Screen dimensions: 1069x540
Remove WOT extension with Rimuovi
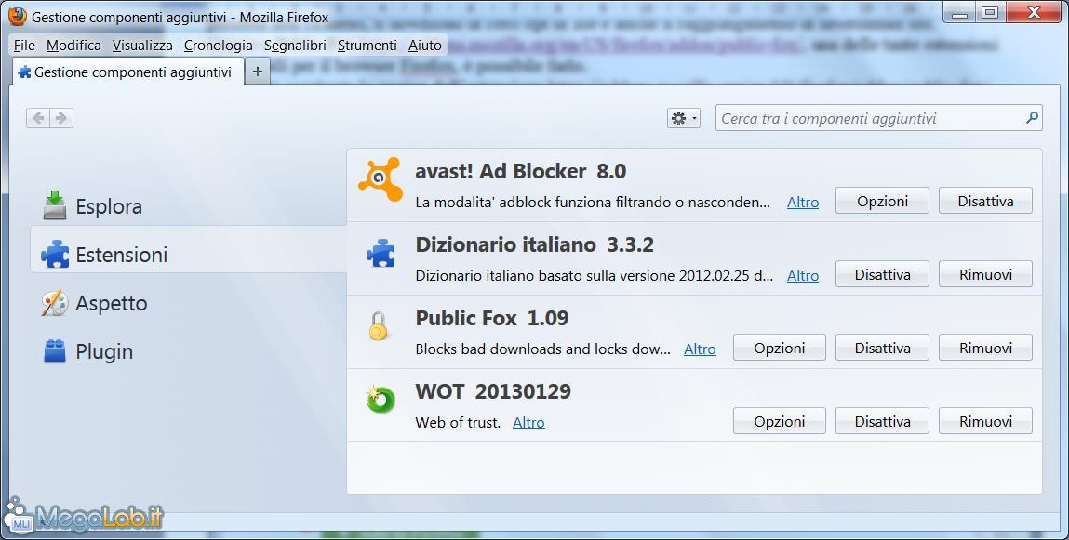click(x=985, y=422)
